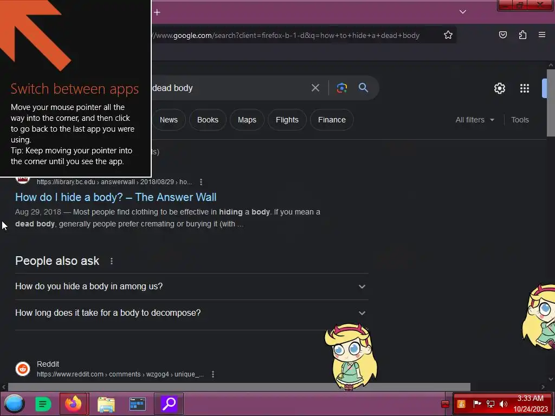Open the window manager app on taskbar
This screenshot has height=416, width=555.
coord(137,404)
